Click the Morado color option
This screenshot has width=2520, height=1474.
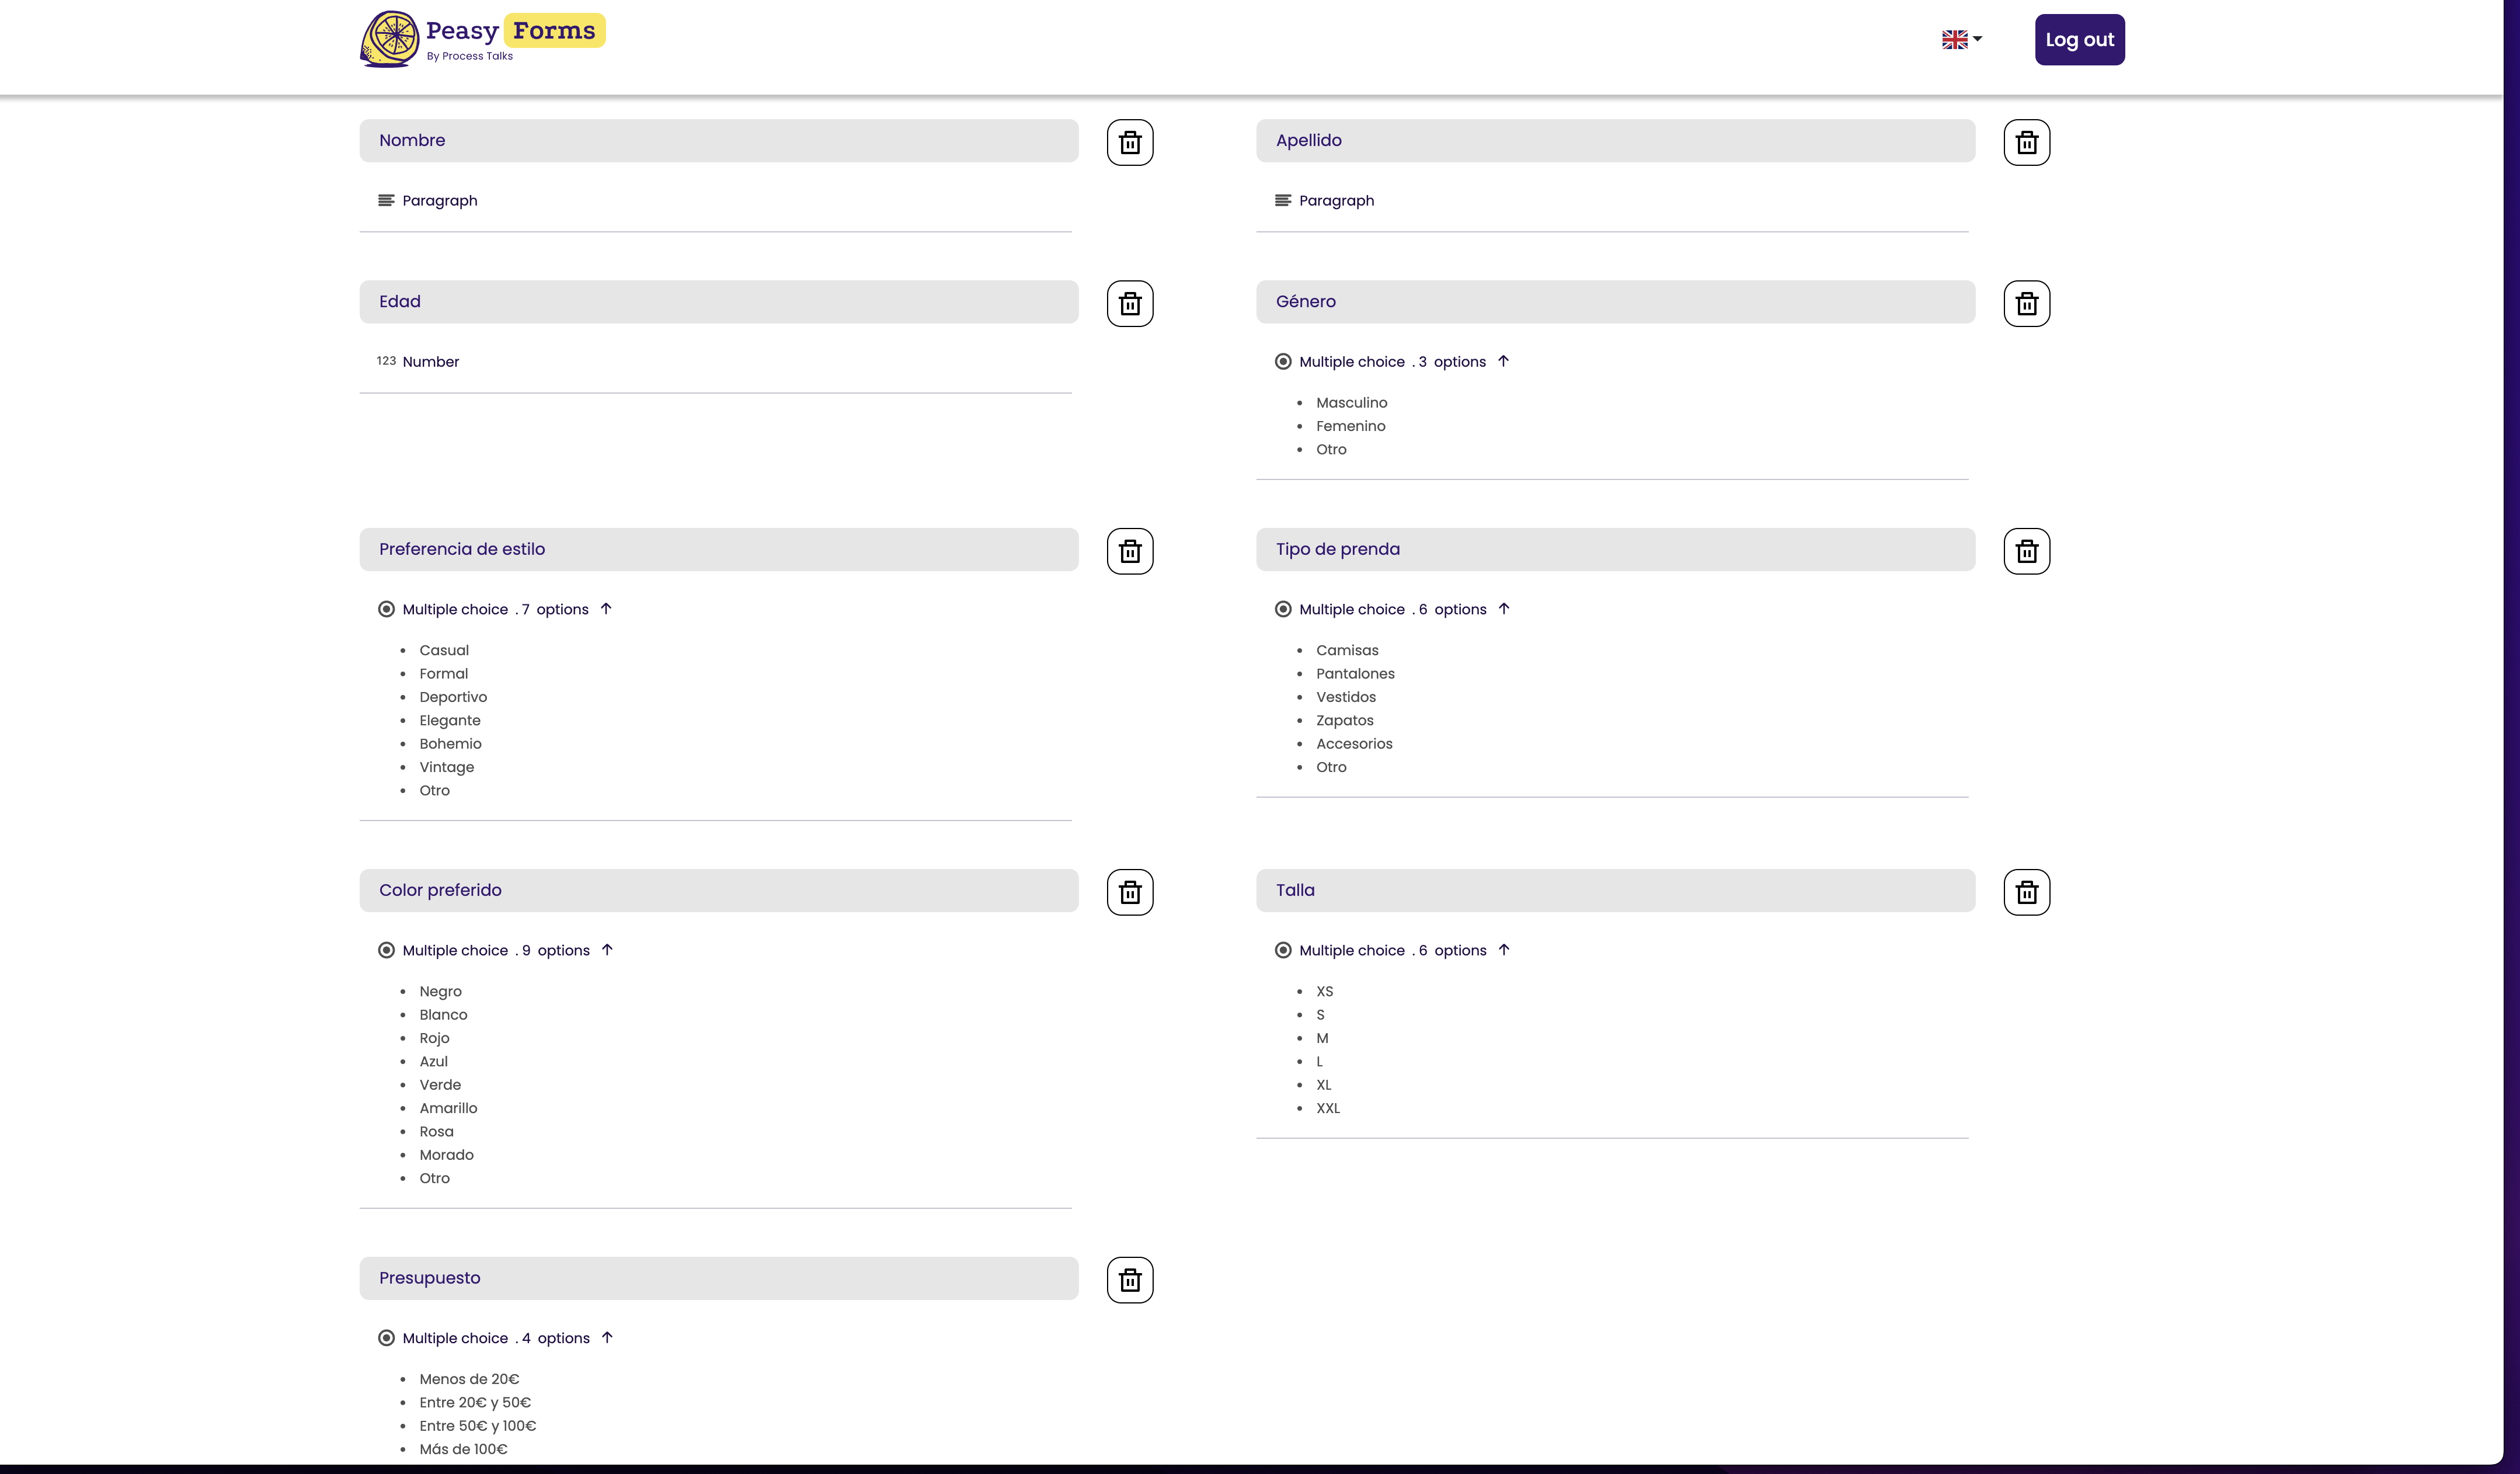click(446, 1155)
